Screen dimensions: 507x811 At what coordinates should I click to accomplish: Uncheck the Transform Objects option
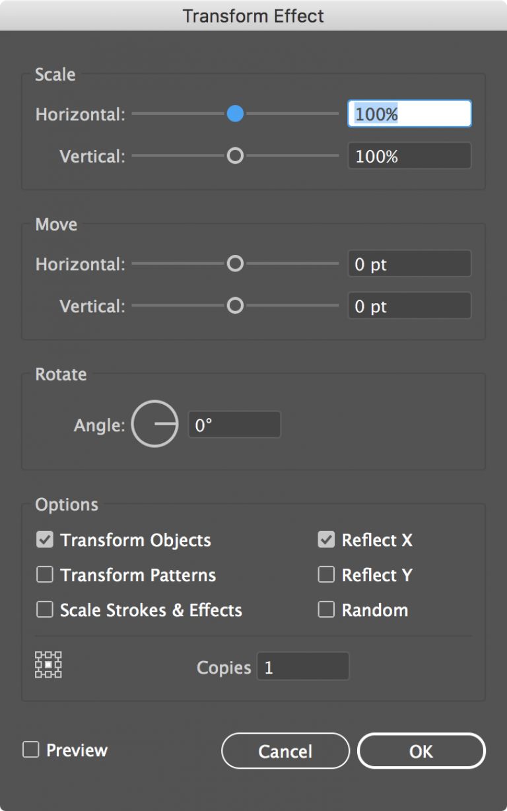(44, 540)
